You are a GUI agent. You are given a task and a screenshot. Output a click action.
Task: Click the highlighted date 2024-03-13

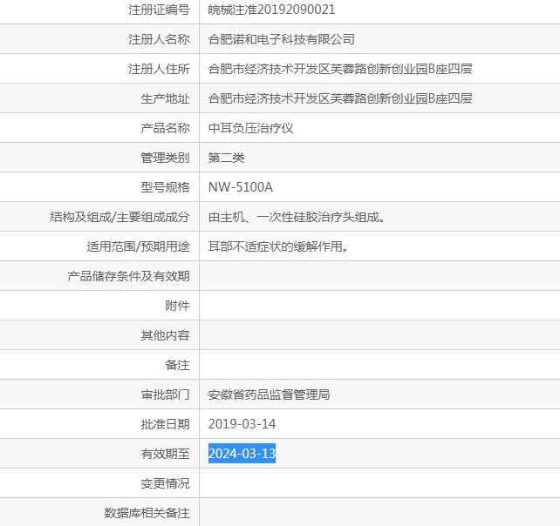pyautogui.click(x=242, y=453)
